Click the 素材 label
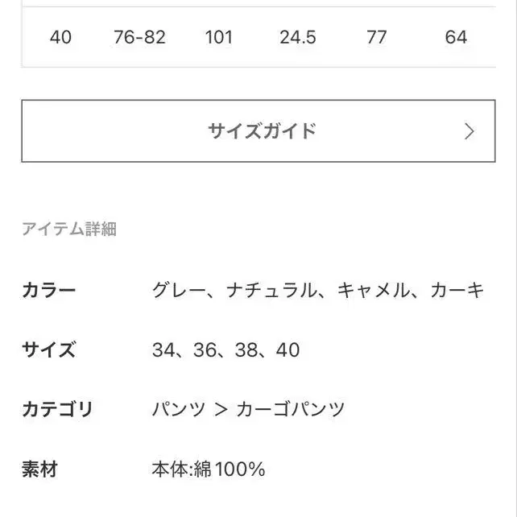The width and height of the screenshot is (517, 517). click(x=39, y=469)
